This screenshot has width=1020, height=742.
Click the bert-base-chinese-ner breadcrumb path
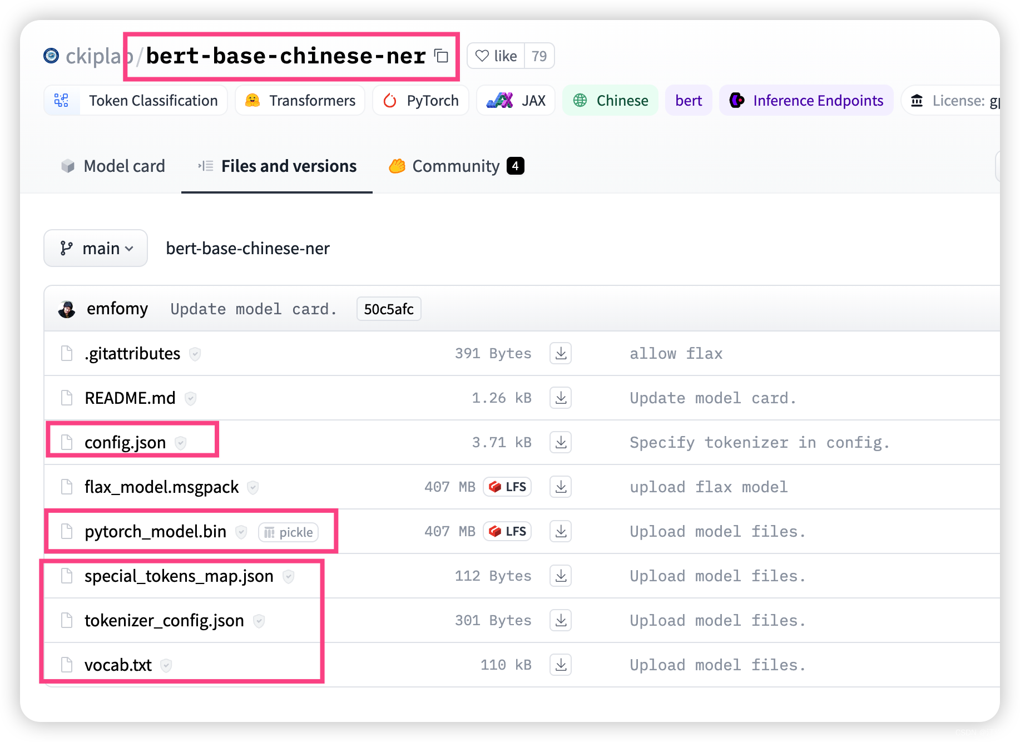[247, 248]
